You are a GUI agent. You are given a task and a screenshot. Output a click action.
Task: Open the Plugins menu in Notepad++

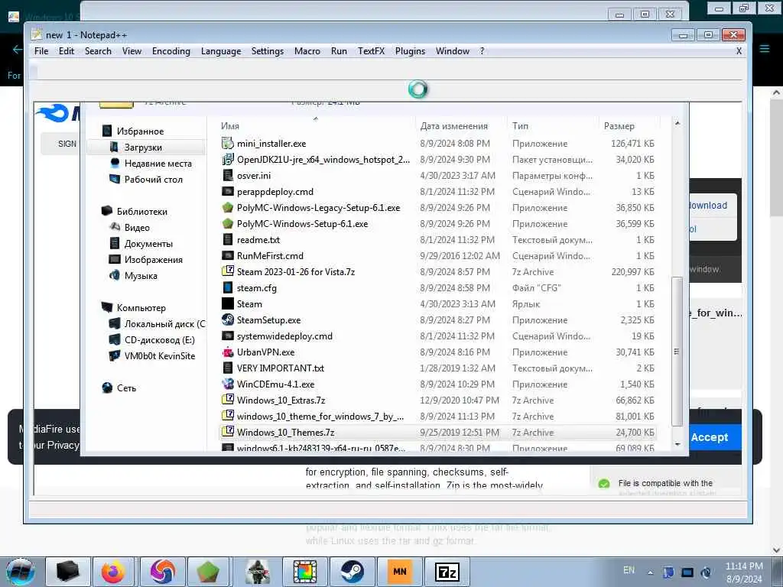410,51
